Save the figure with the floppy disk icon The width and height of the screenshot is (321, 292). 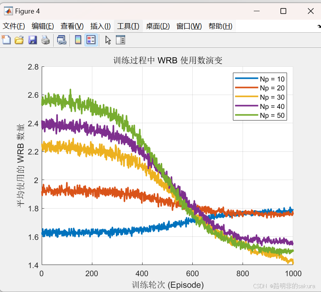(32, 40)
